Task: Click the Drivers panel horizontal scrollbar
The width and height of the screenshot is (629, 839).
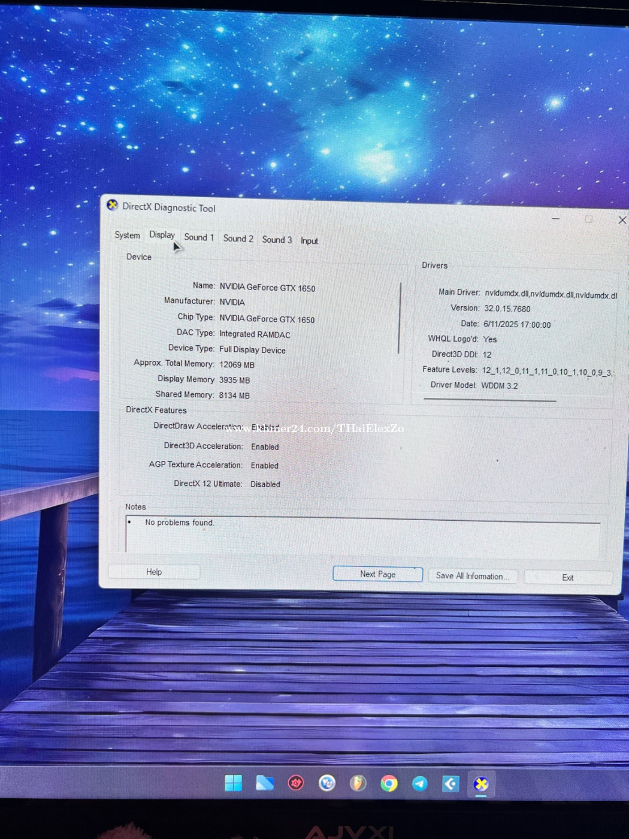Action: [x=489, y=400]
